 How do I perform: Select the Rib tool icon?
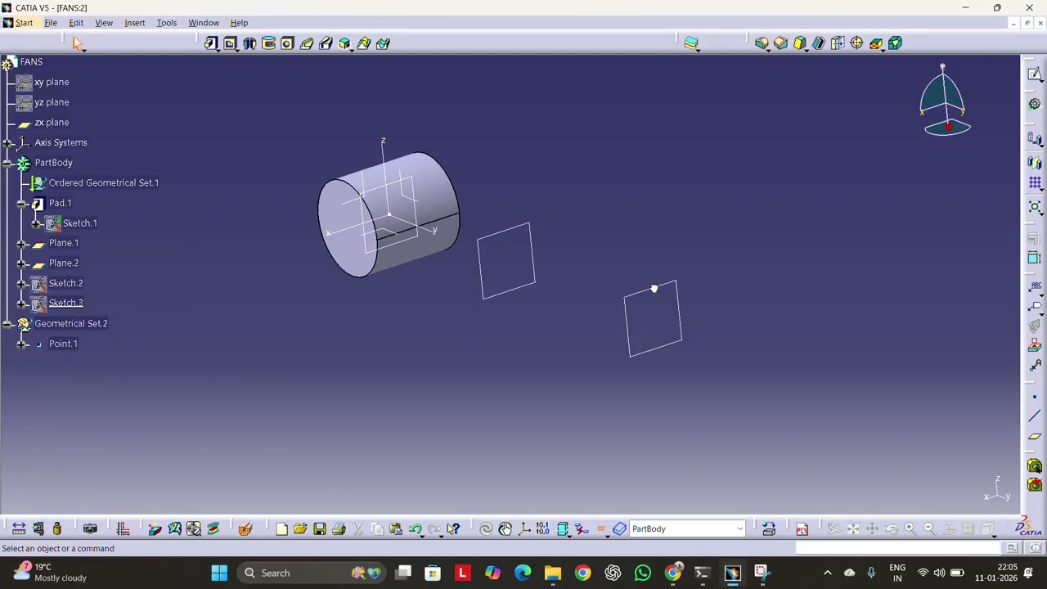(307, 43)
